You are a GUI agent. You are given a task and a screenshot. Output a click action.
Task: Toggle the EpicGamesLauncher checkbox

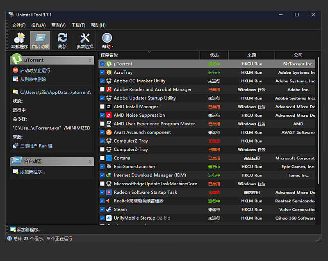pos(102,167)
